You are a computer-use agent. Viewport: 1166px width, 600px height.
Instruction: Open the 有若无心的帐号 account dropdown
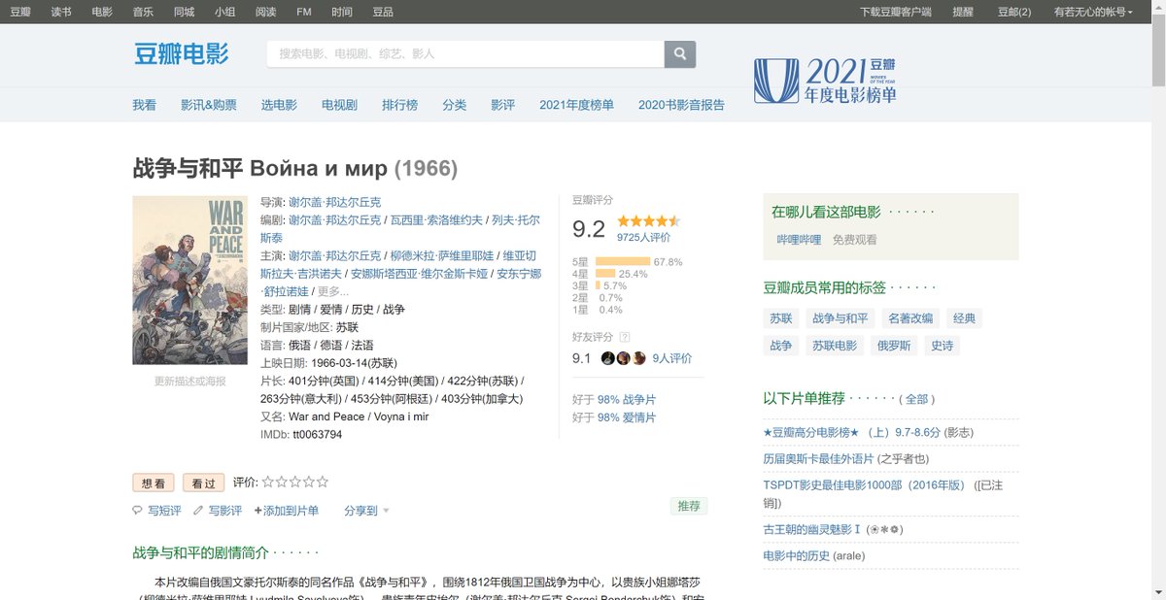pyautogui.click(x=1093, y=12)
